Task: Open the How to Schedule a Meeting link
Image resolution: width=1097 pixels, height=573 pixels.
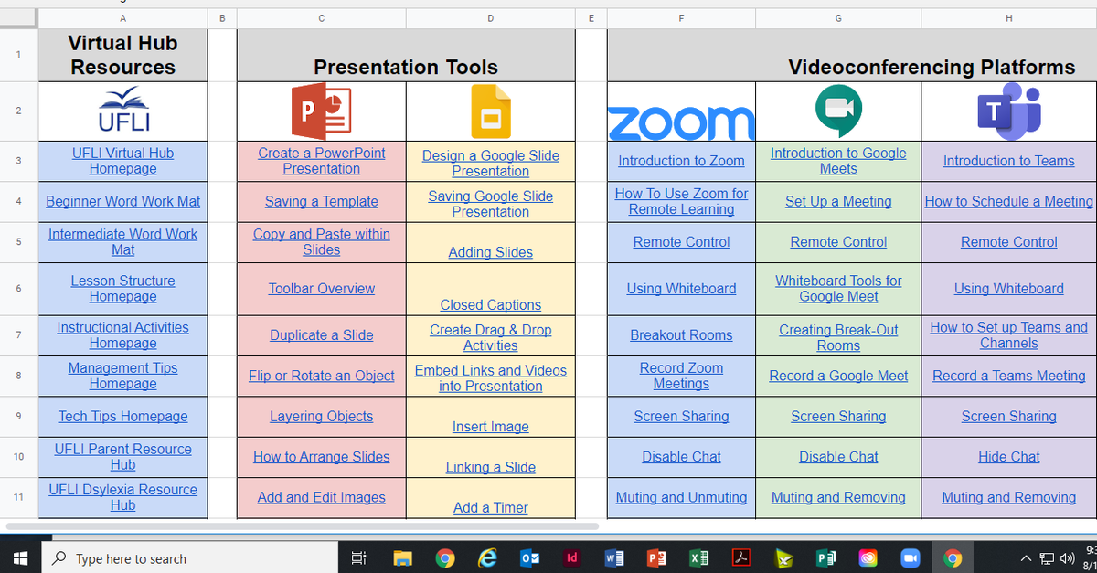Action: pos(1009,201)
